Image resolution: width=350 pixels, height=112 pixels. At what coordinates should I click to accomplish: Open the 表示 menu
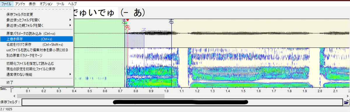tap(32, 4)
